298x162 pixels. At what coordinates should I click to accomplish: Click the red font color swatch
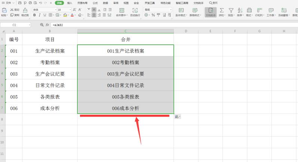point(72,15)
